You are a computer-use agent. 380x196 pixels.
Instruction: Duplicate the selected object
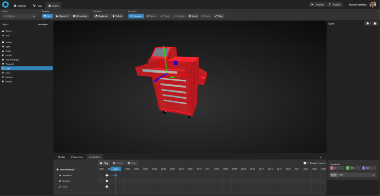point(101,16)
